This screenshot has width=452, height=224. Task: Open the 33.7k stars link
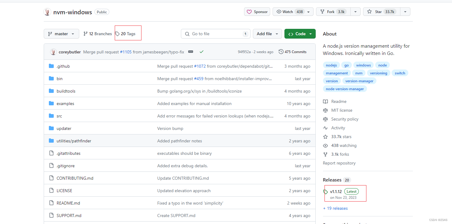pyautogui.click(x=337, y=137)
